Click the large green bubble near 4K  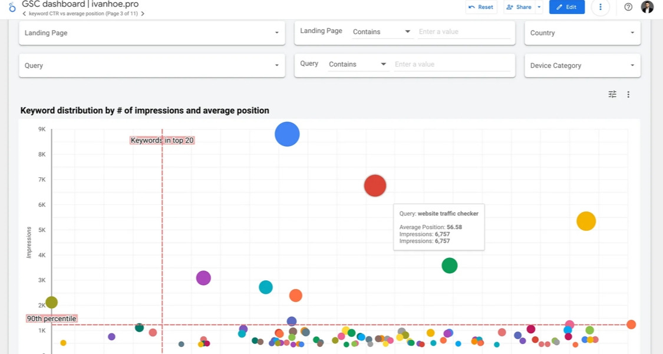tap(450, 265)
